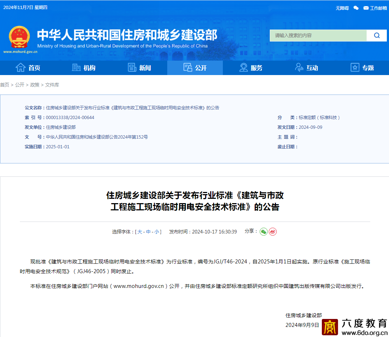Open the 机构 navigation tab
Screen dimensions: 389x337
pyautogui.click(x=83, y=68)
